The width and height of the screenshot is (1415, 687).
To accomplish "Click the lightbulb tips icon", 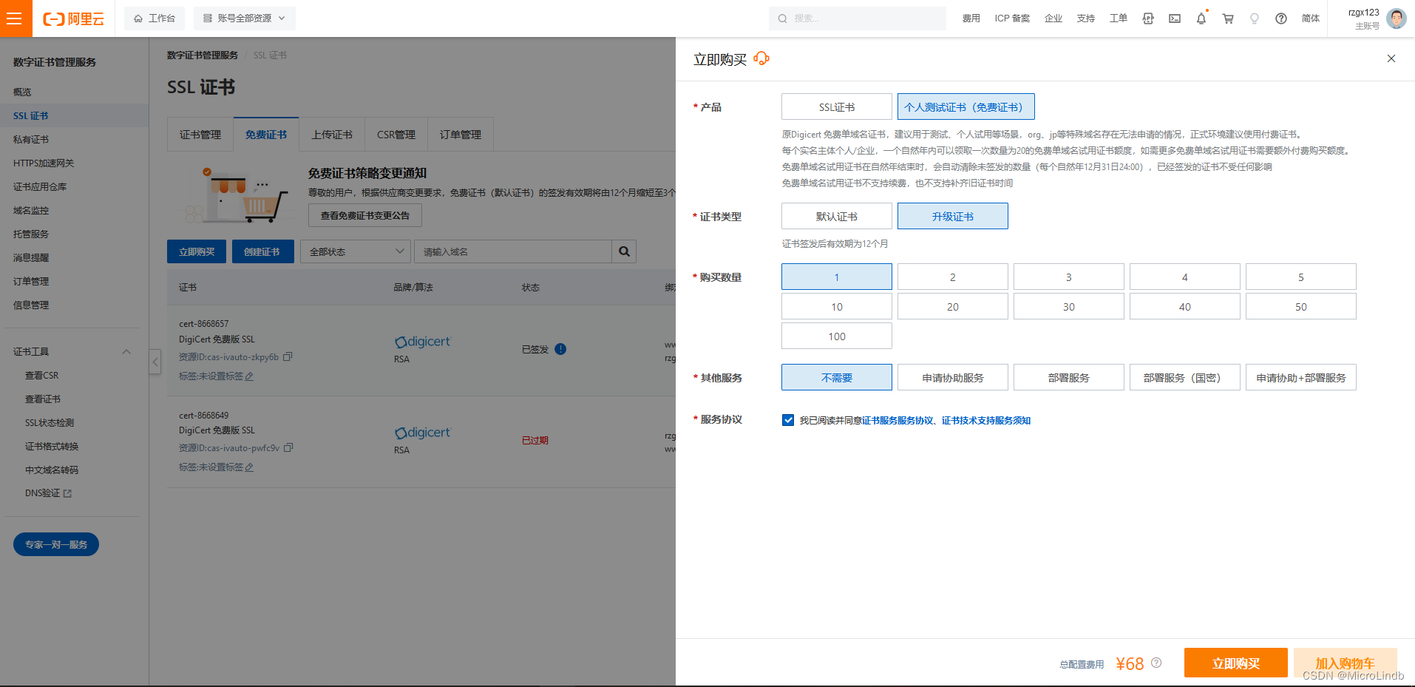I will pyautogui.click(x=1255, y=18).
